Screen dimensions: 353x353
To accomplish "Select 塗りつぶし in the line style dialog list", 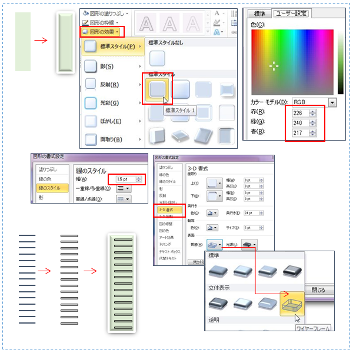I will [52, 169].
